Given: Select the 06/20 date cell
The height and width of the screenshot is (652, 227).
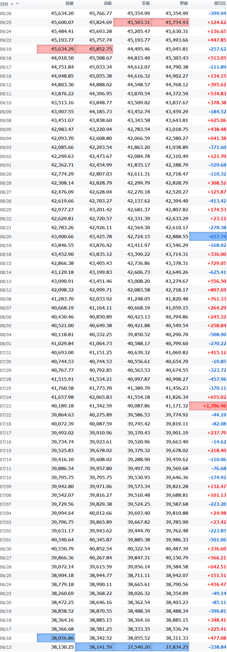Looking at the screenshot, I should point(6,602).
